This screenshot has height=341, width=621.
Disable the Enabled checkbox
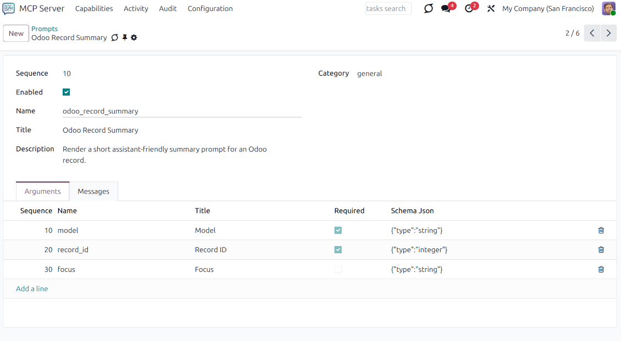click(66, 92)
